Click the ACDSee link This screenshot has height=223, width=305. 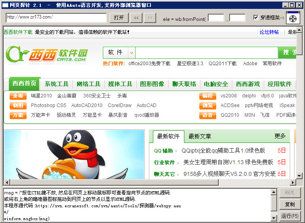point(230,105)
